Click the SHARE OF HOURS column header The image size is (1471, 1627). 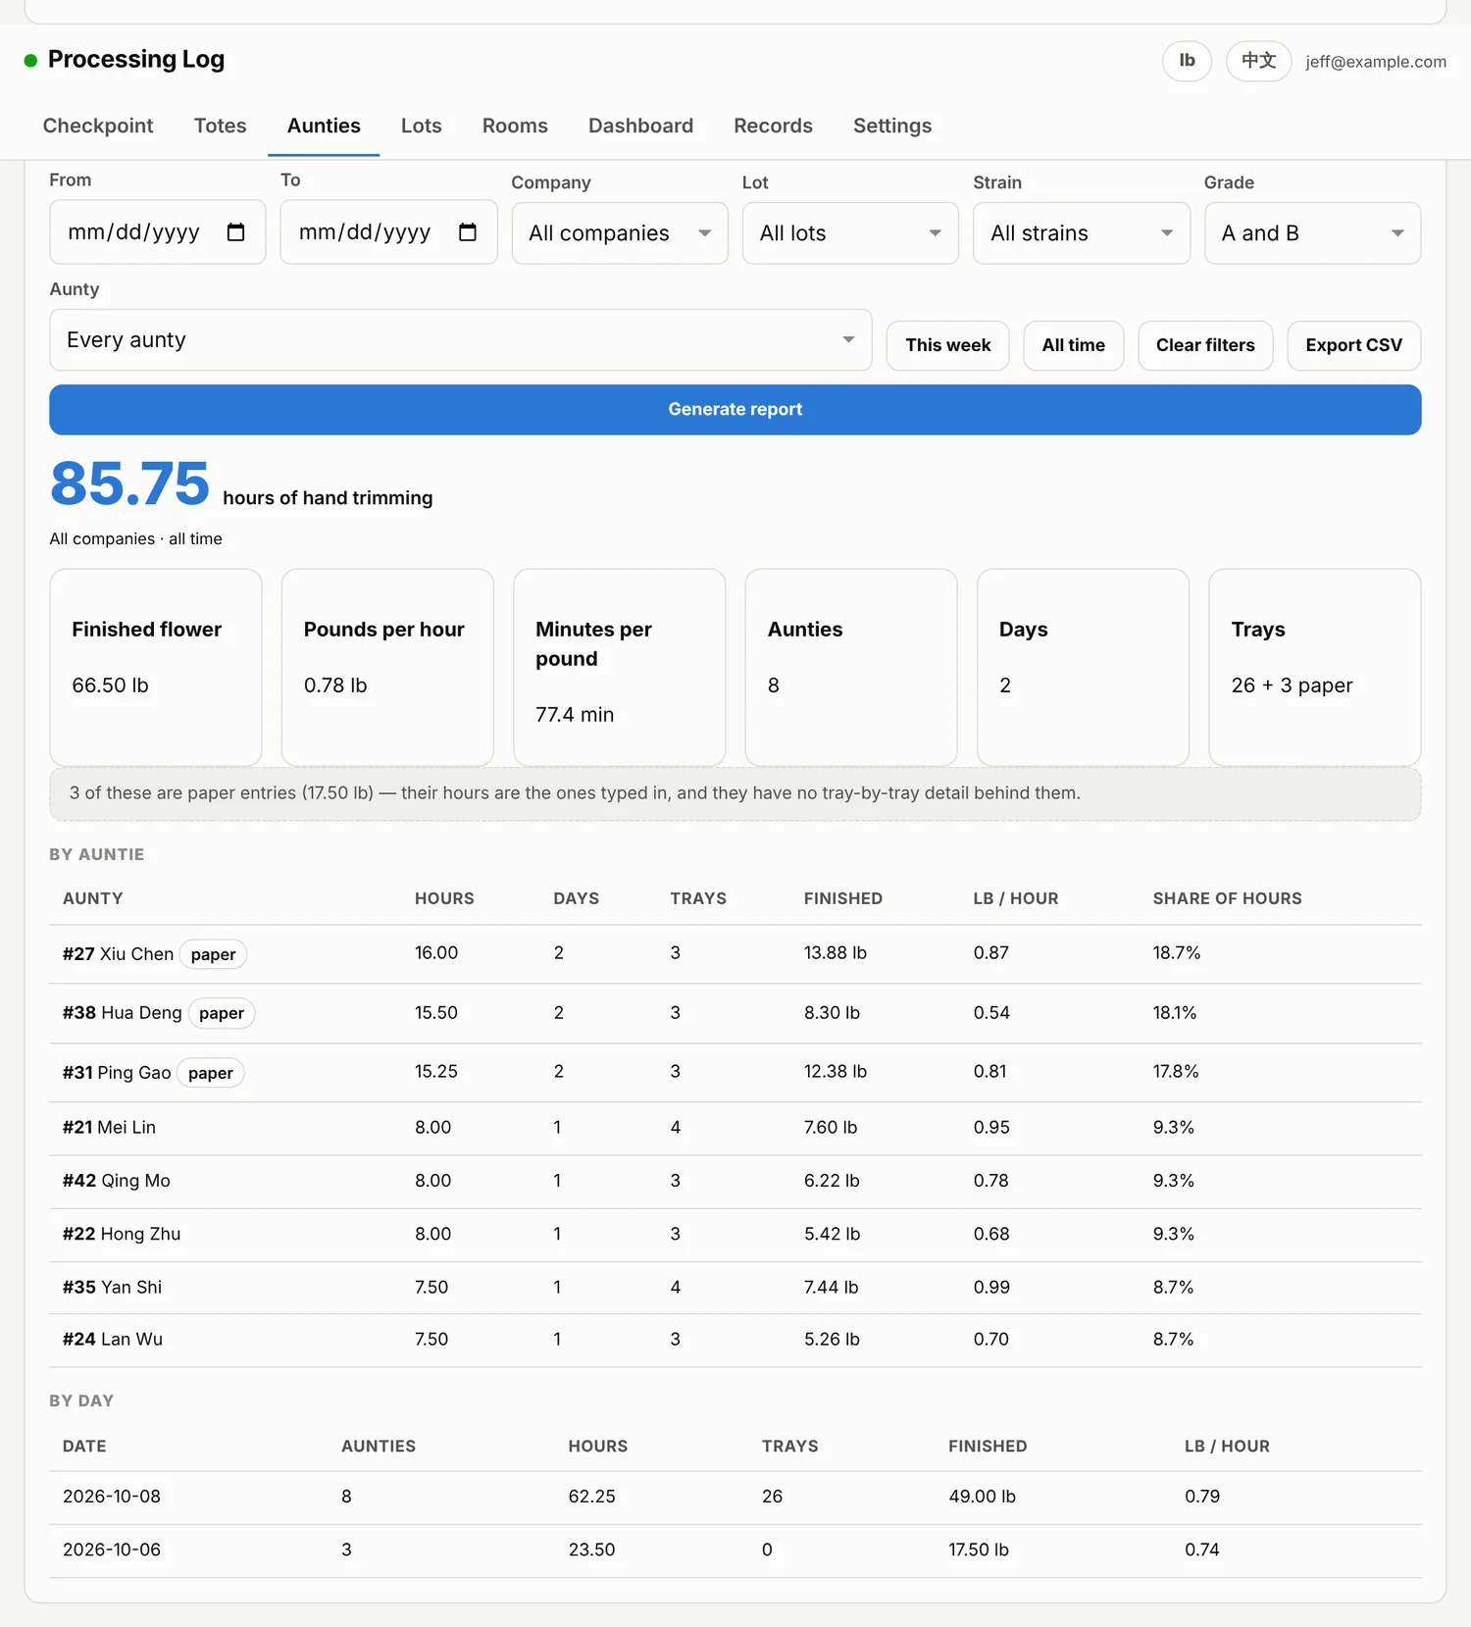[1227, 898]
